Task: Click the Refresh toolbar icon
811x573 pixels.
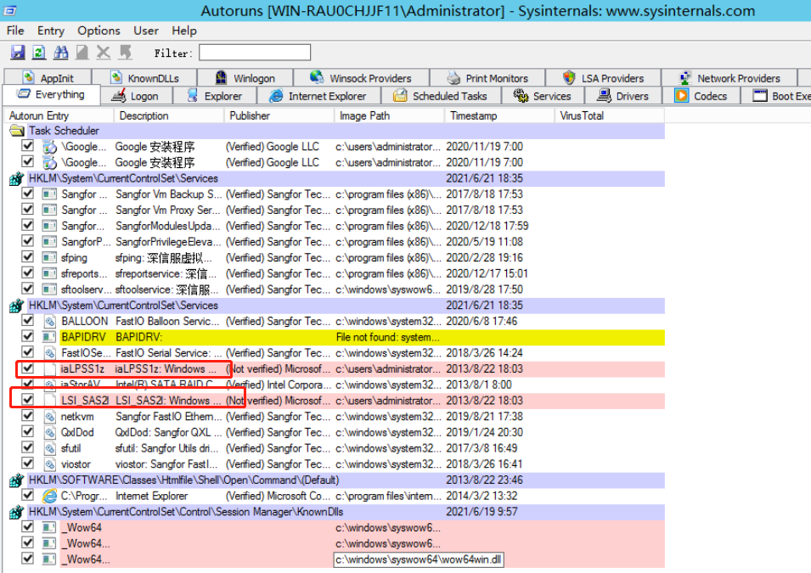Action: 38,53
